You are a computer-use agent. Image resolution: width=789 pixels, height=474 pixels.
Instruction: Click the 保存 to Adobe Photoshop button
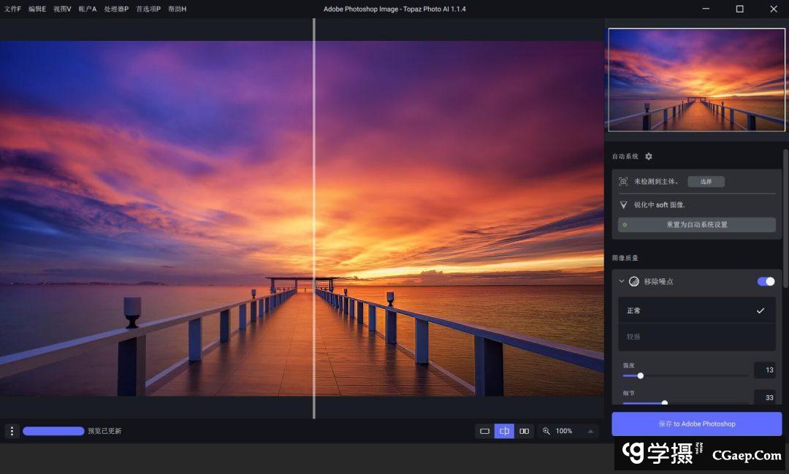point(696,424)
